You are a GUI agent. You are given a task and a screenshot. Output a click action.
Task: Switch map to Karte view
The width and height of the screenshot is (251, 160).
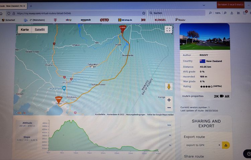[25, 30]
